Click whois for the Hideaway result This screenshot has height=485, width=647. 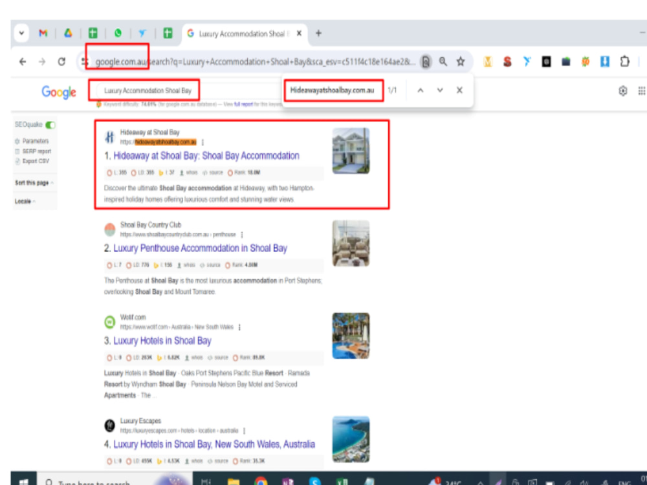(188, 173)
